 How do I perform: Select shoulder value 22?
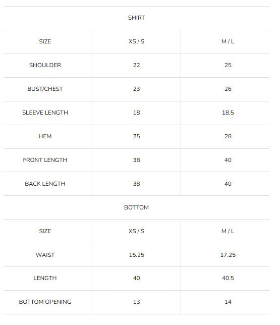pos(136,65)
